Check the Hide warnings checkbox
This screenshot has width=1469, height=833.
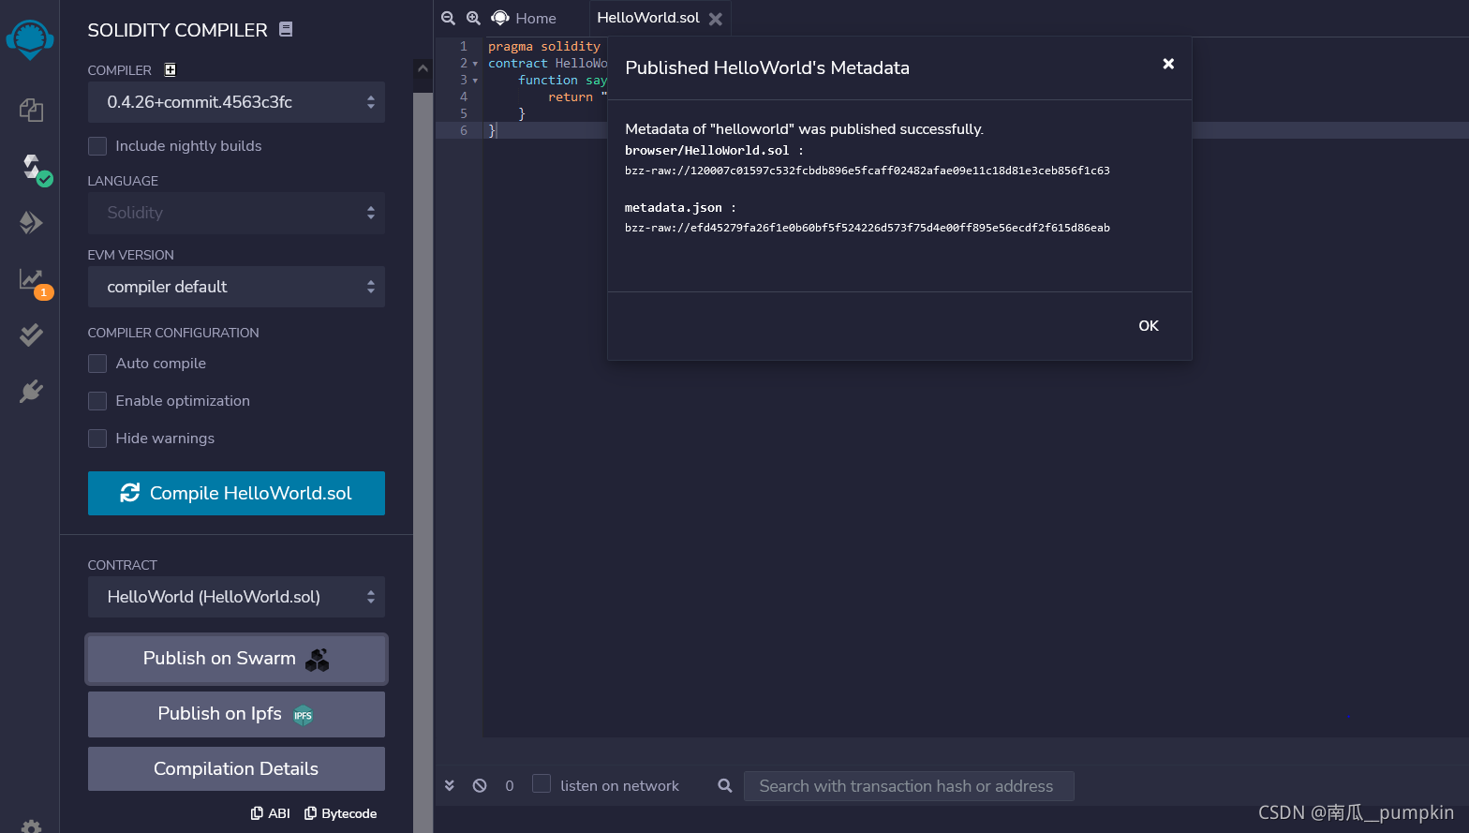(x=97, y=439)
